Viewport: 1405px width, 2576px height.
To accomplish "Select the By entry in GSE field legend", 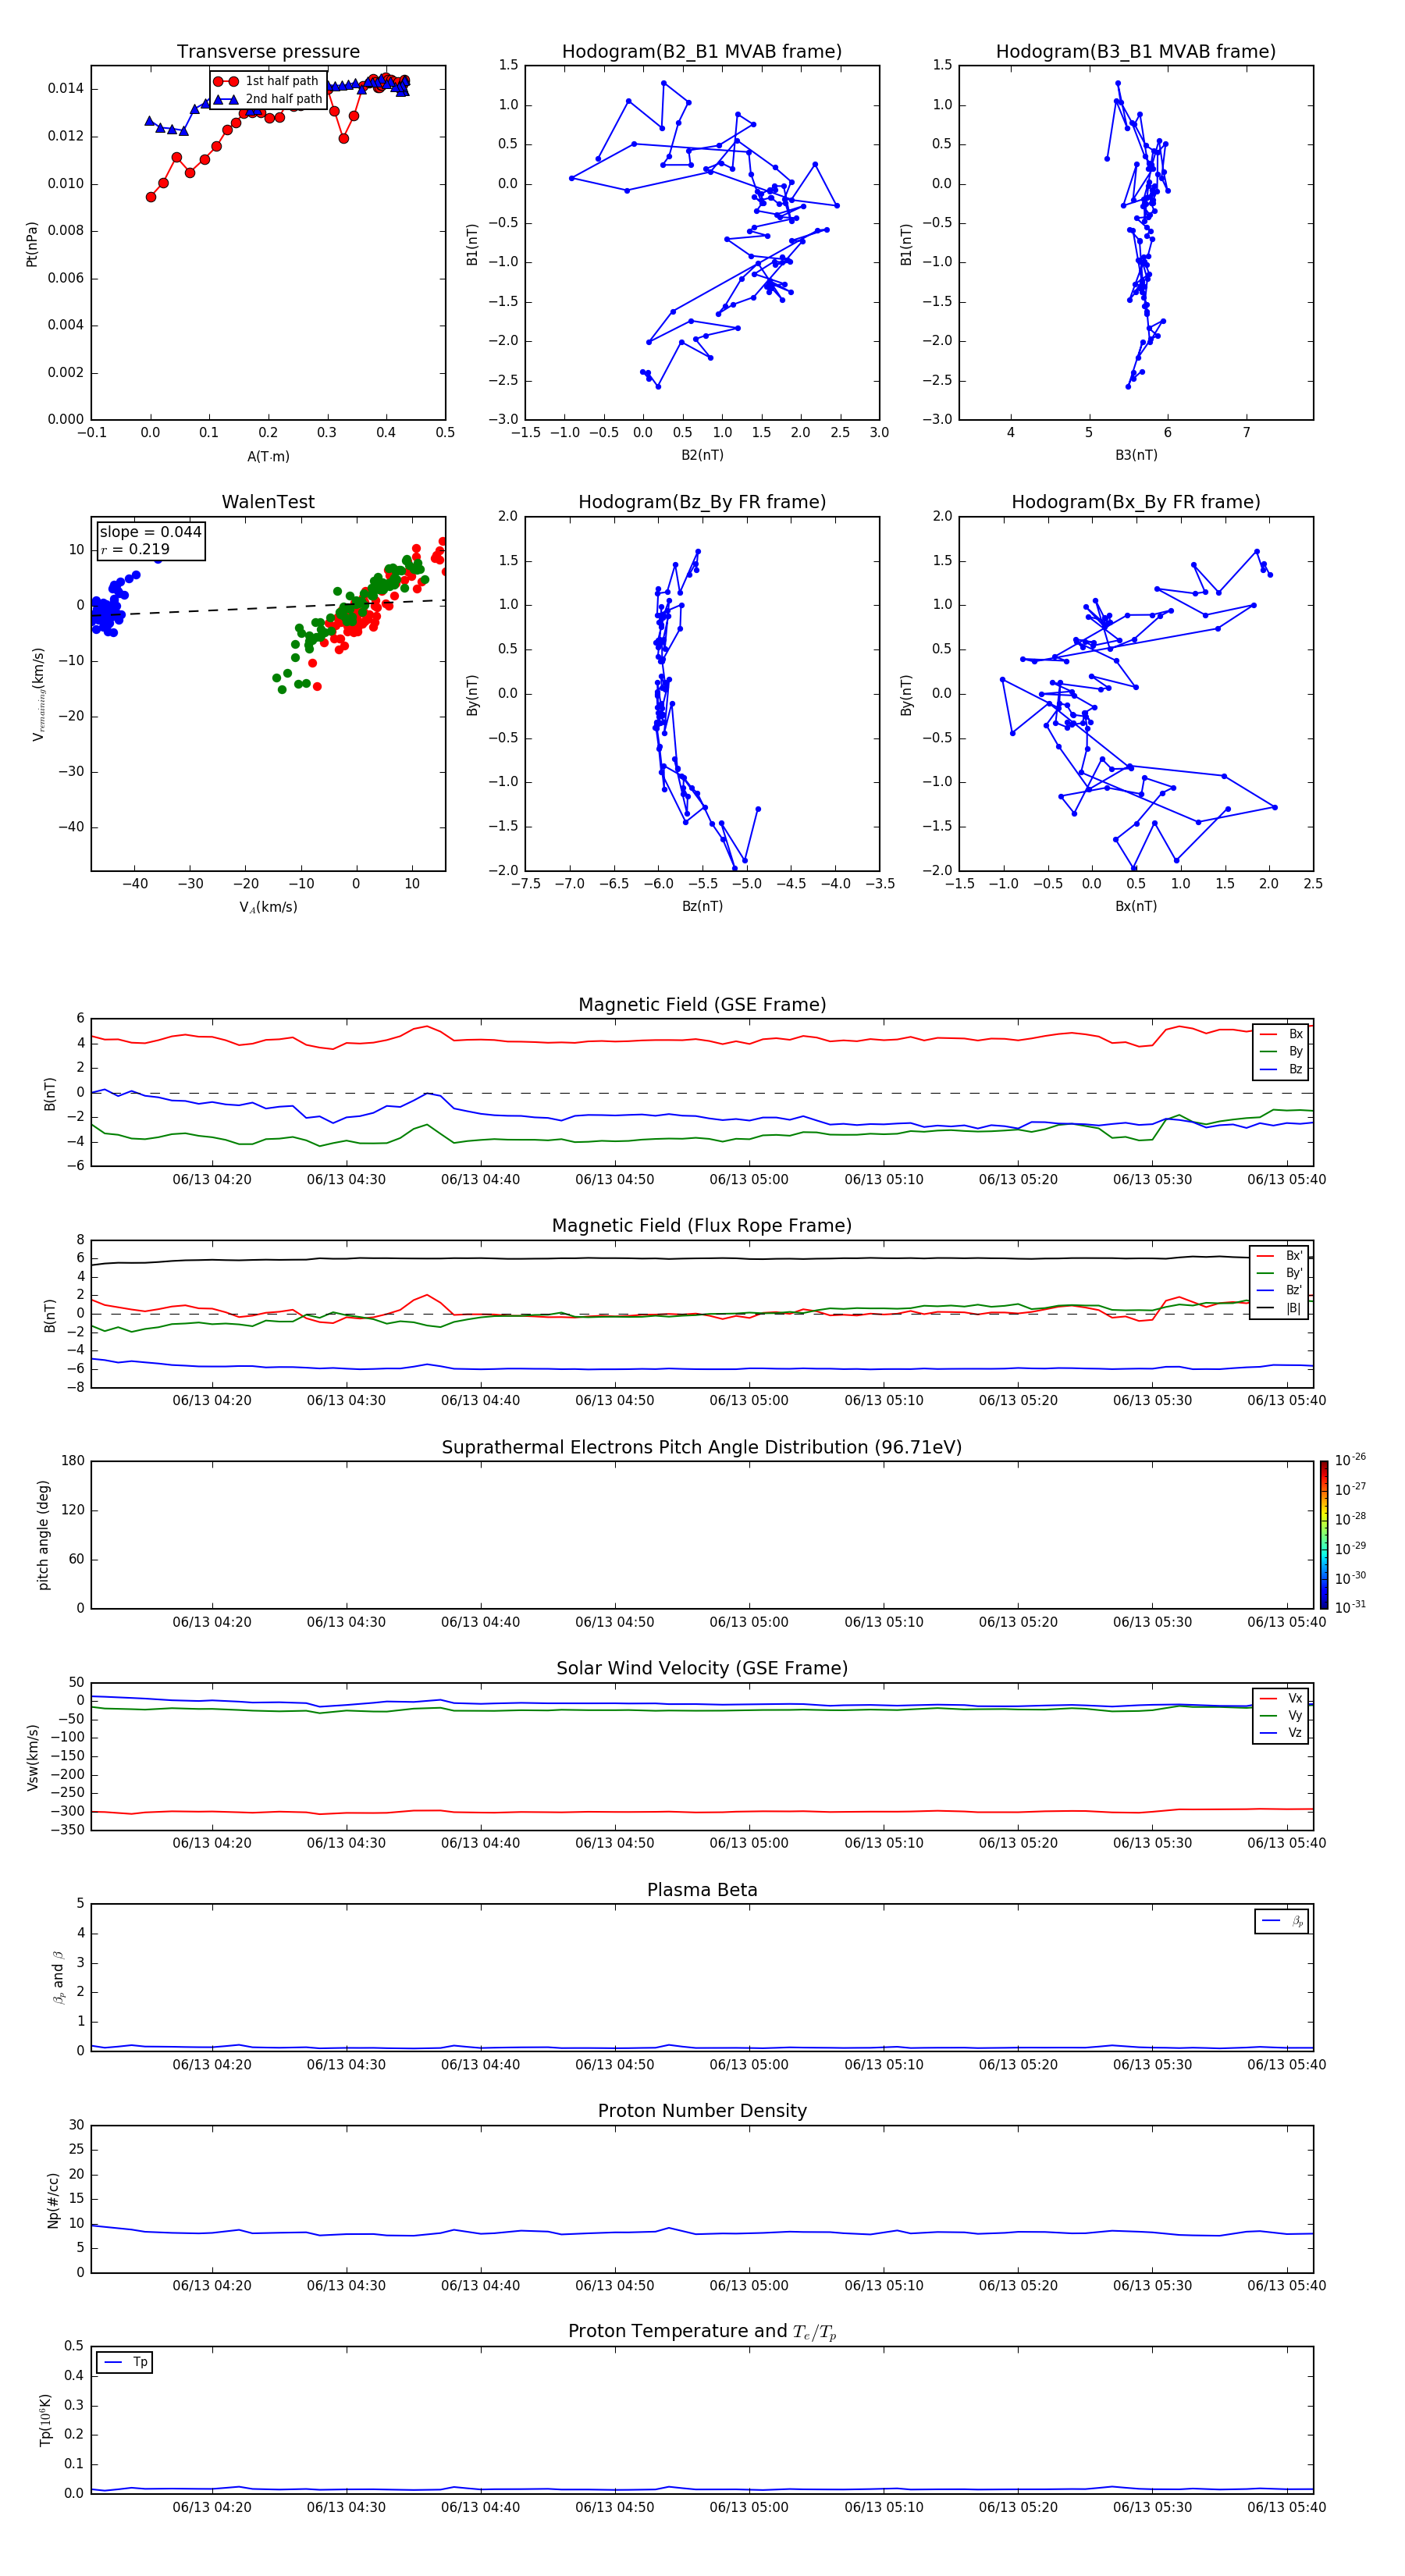I will coord(1281,1051).
